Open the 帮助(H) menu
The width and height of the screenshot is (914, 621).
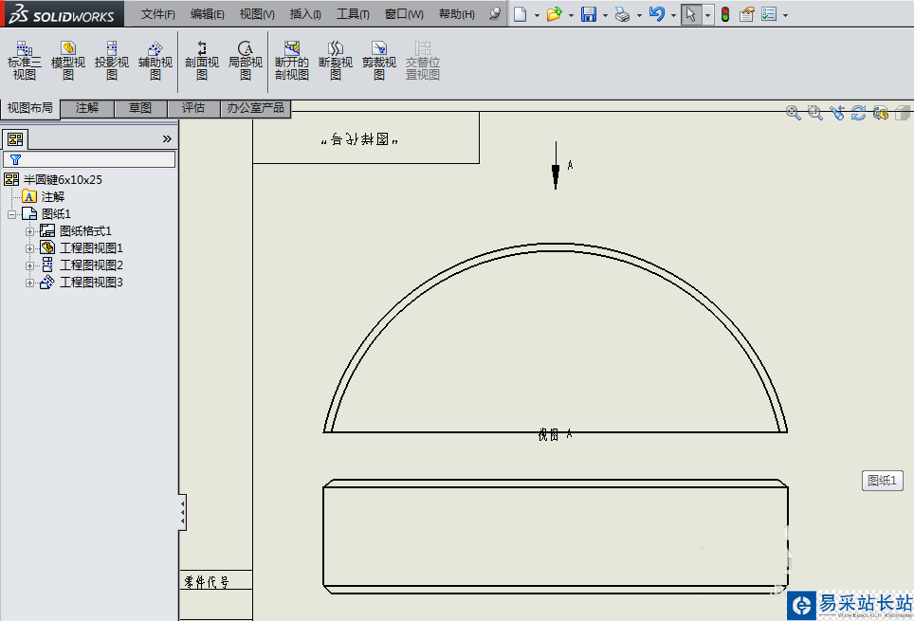pos(456,14)
